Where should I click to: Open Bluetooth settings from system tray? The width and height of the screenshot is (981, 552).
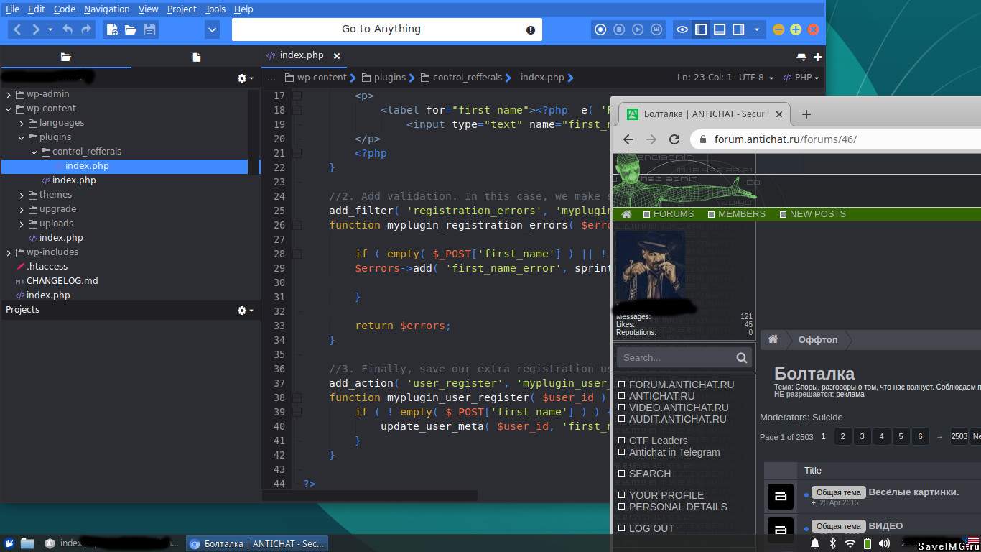pos(833,543)
